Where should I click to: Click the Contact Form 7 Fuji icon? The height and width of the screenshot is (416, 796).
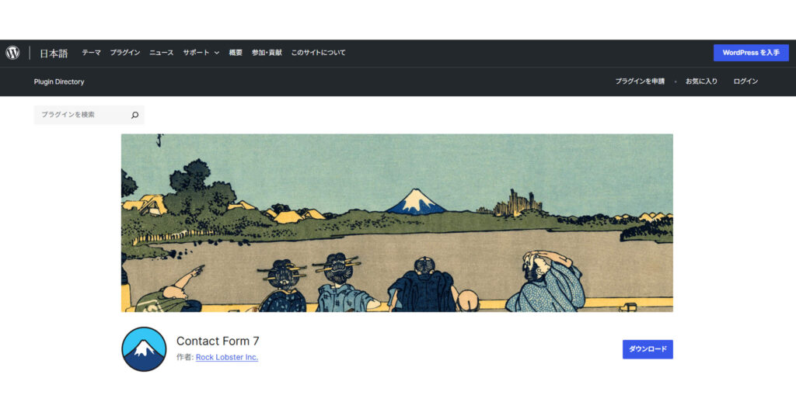[x=144, y=349]
